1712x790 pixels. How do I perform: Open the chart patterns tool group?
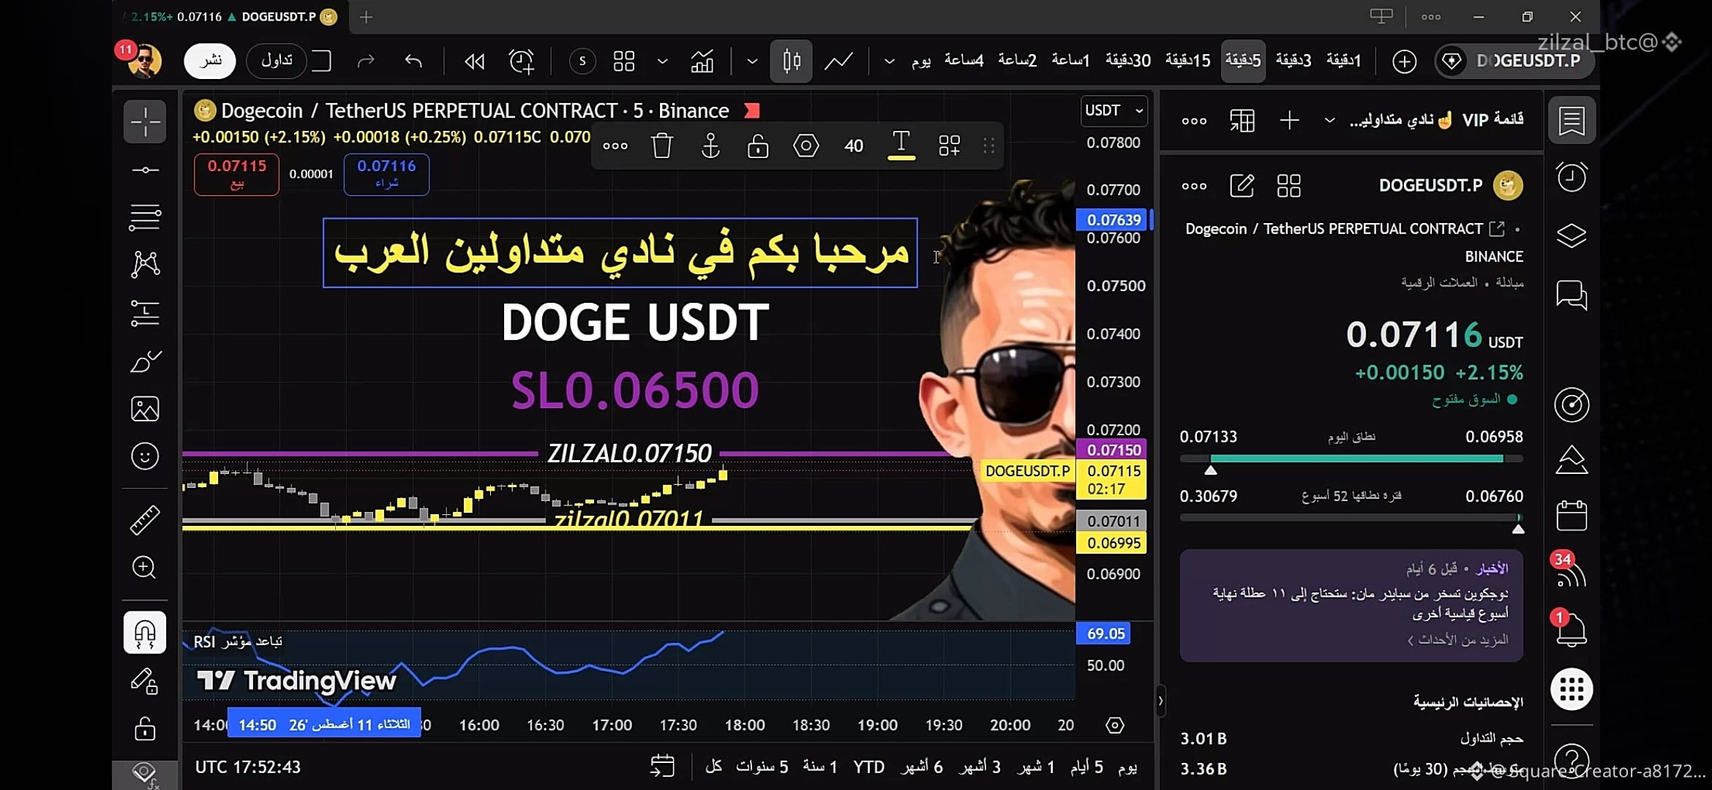tap(145, 264)
